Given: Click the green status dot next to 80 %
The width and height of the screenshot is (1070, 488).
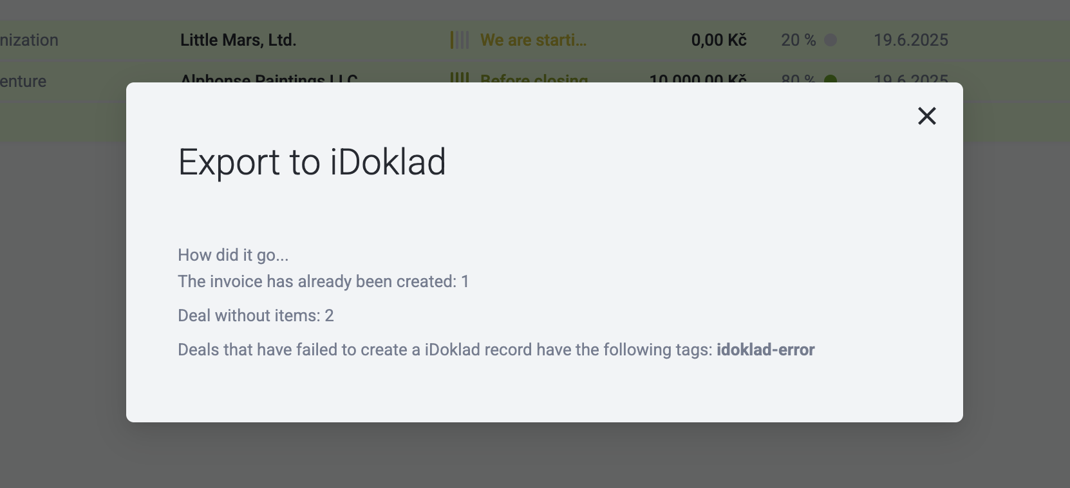Looking at the screenshot, I should point(832,80).
